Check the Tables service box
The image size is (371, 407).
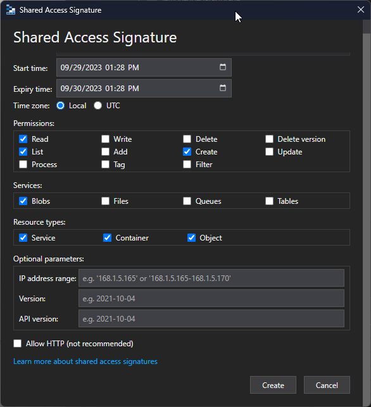point(269,201)
